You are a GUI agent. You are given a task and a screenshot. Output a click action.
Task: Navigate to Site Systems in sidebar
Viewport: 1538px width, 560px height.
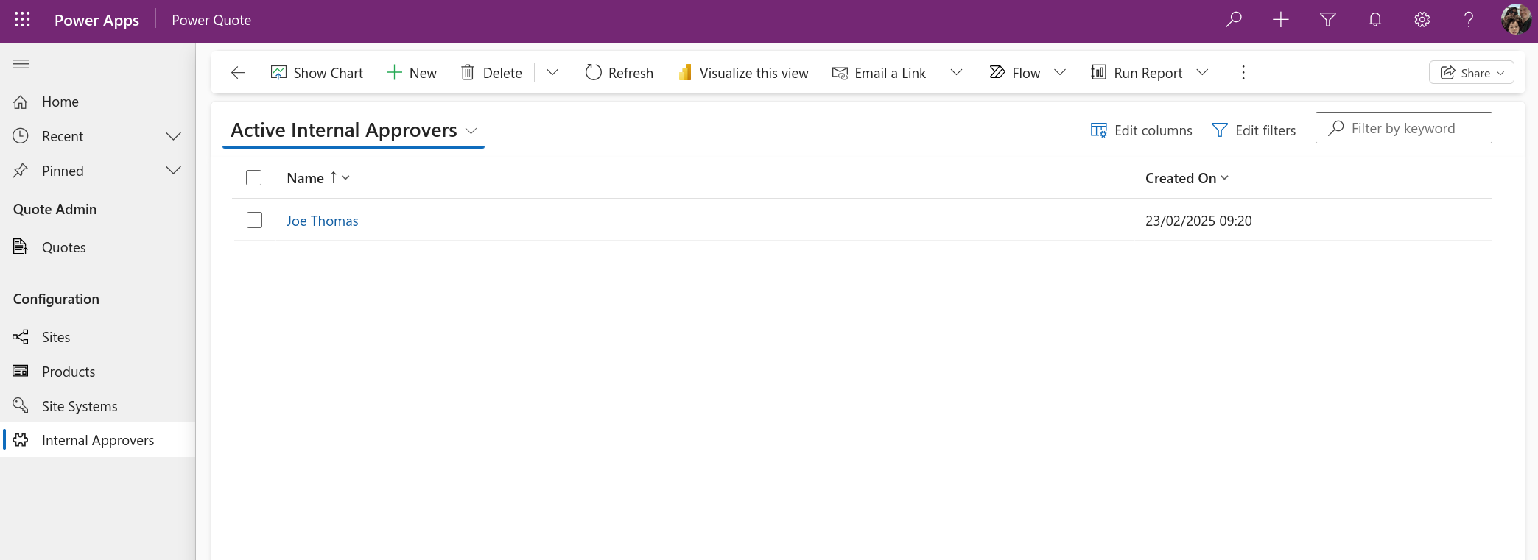80,406
